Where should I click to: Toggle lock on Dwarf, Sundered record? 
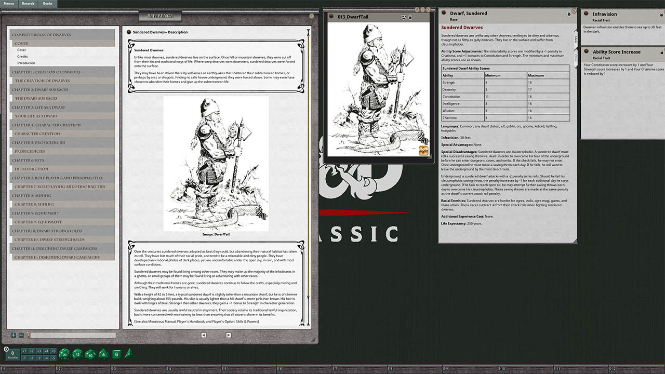click(x=568, y=14)
